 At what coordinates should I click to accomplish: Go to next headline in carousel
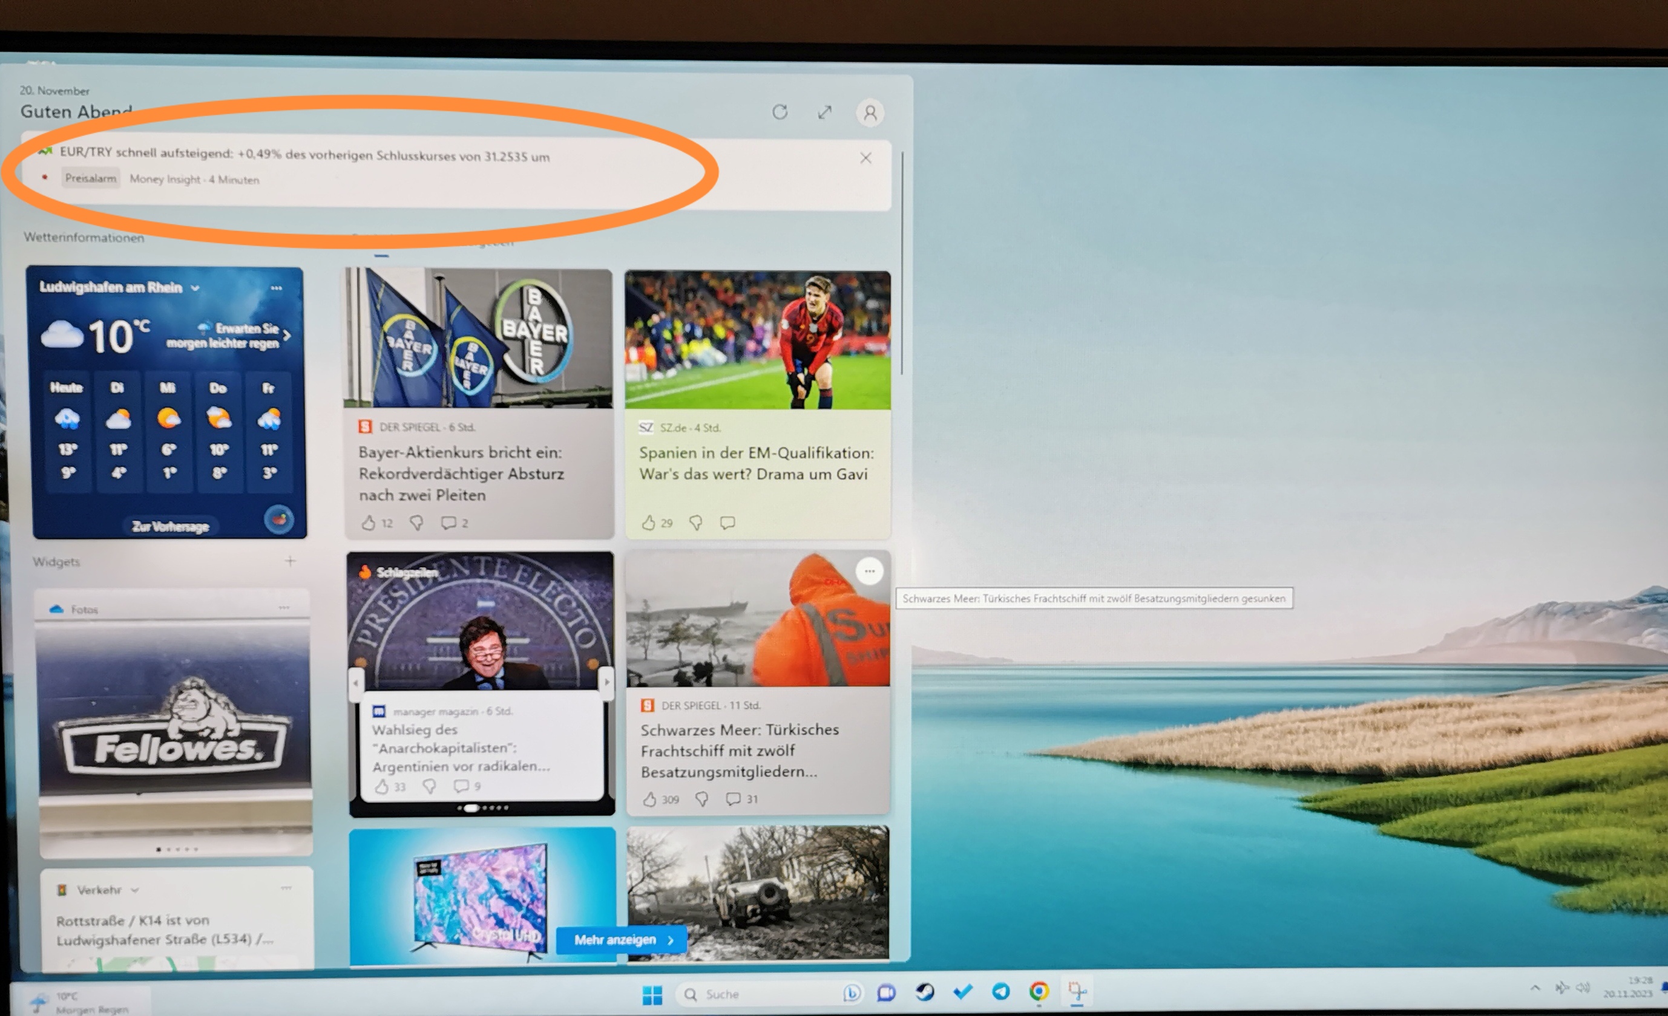click(x=606, y=682)
